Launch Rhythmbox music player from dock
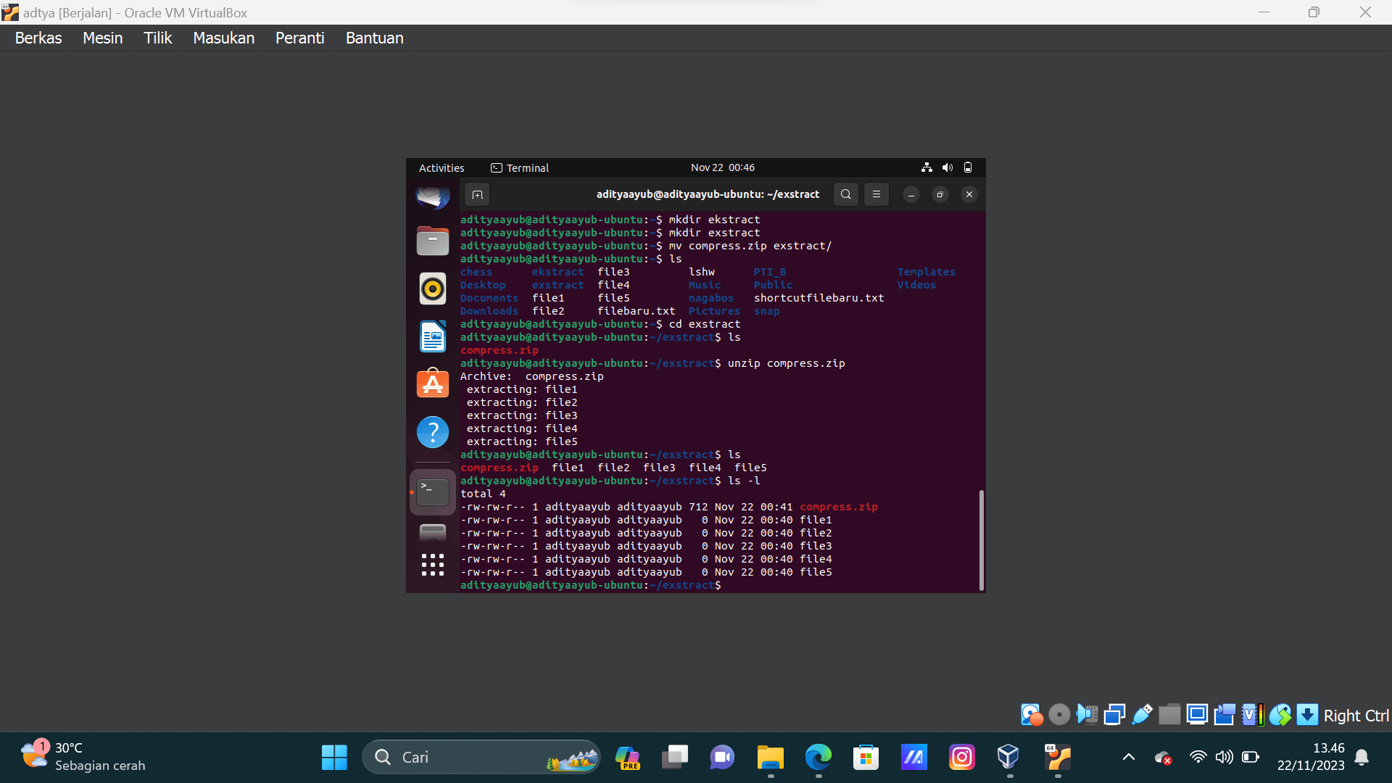This screenshot has width=1392, height=783. [433, 289]
